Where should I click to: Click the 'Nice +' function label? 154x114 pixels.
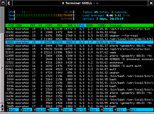[x=108, y=110]
